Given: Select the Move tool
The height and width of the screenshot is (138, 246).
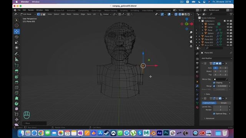Looking at the screenshot, I should [17, 31].
